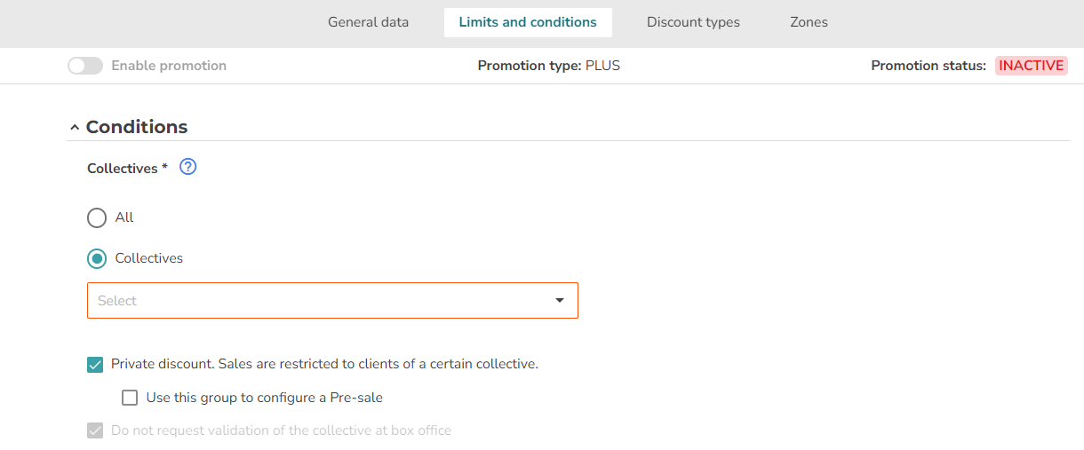Open the General data tab

point(369,22)
